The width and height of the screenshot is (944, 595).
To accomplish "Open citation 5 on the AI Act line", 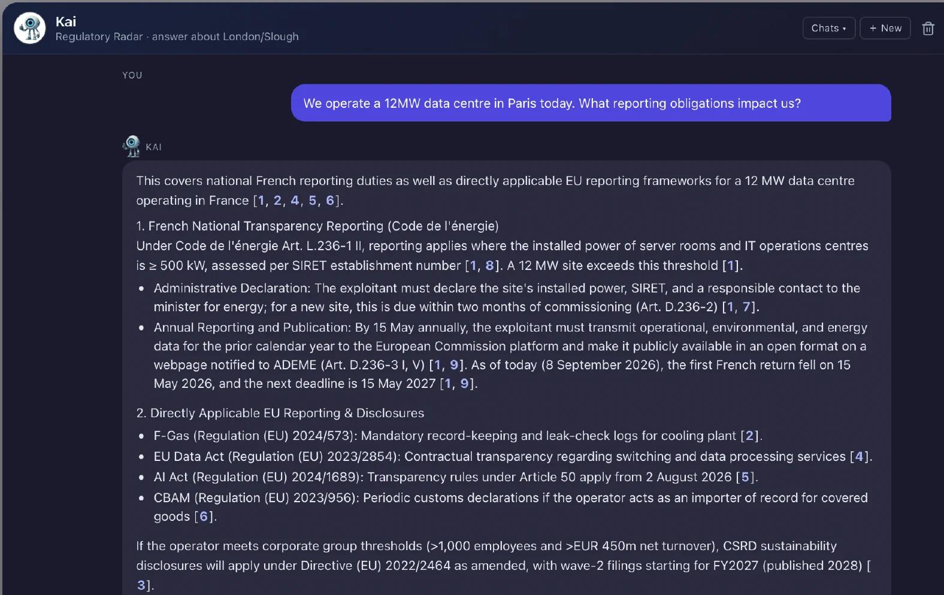I will point(745,477).
